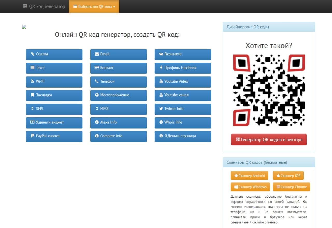Click the Windows logo icon on Сканнер Windows
This screenshot has height=228, width=332.
236,187
